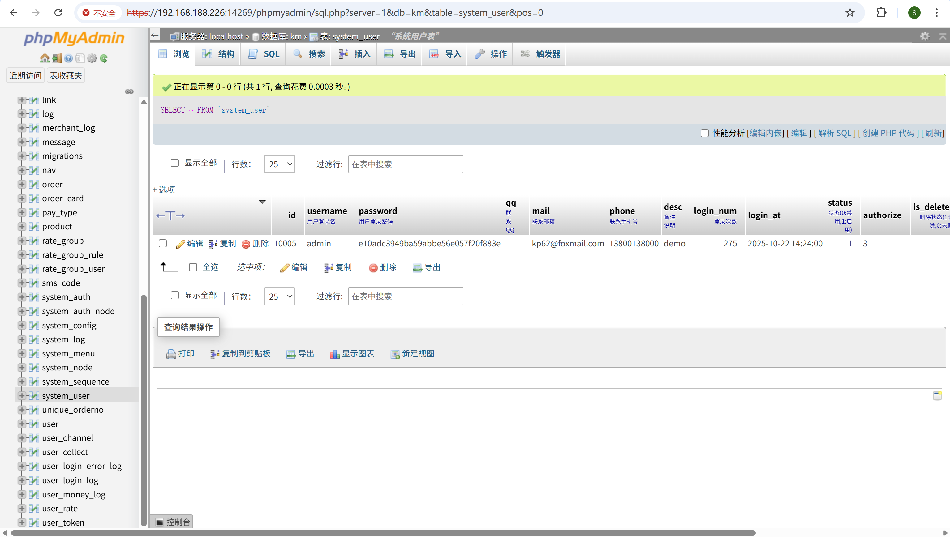The height and width of the screenshot is (537, 950).
Task: Tick the admin row selection checkbox
Action: coord(163,243)
